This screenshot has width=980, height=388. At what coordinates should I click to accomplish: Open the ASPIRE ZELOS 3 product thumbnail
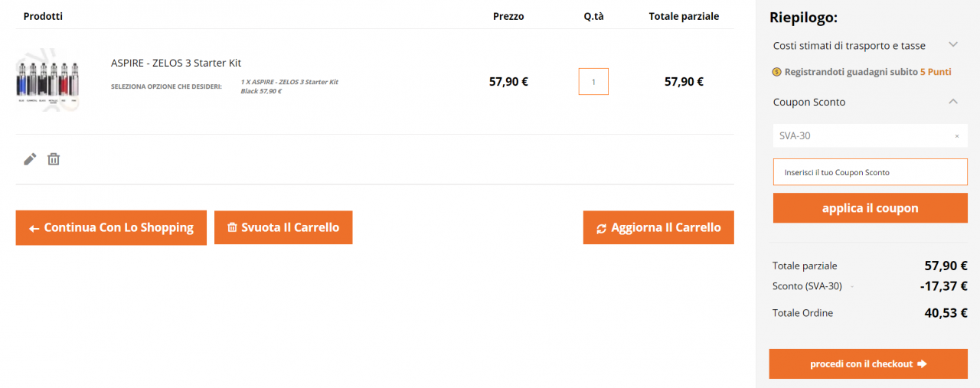point(47,80)
